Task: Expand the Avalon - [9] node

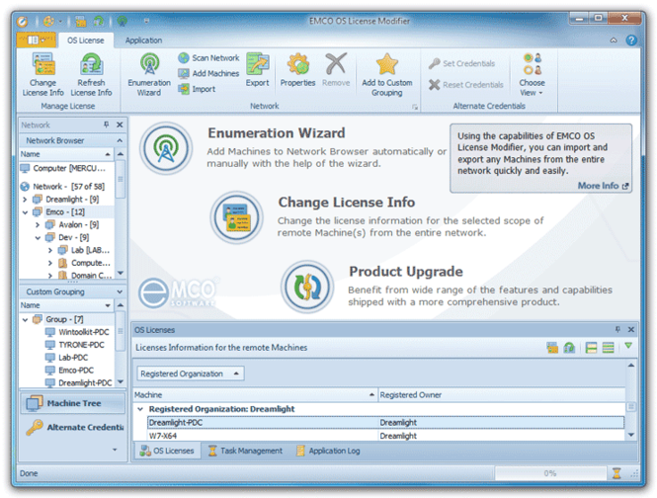Action: tap(38, 224)
